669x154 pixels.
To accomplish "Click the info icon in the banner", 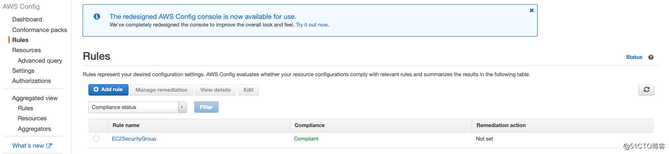I will point(97,16).
